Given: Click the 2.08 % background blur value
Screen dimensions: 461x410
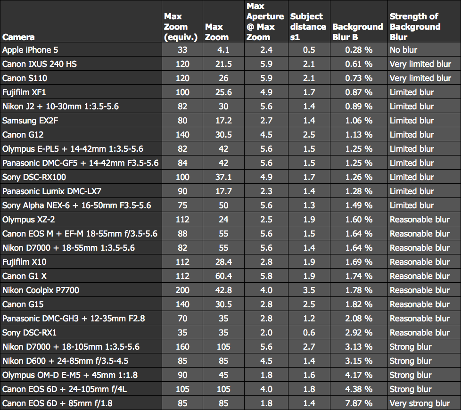Looking at the screenshot, I should click(359, 318).
